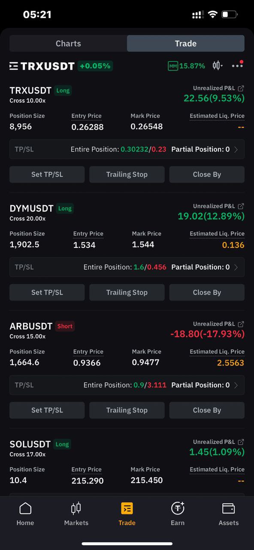Click the position adjustment candlestick icon
This screenshot has height=550, width=254.
pos(215,66)
